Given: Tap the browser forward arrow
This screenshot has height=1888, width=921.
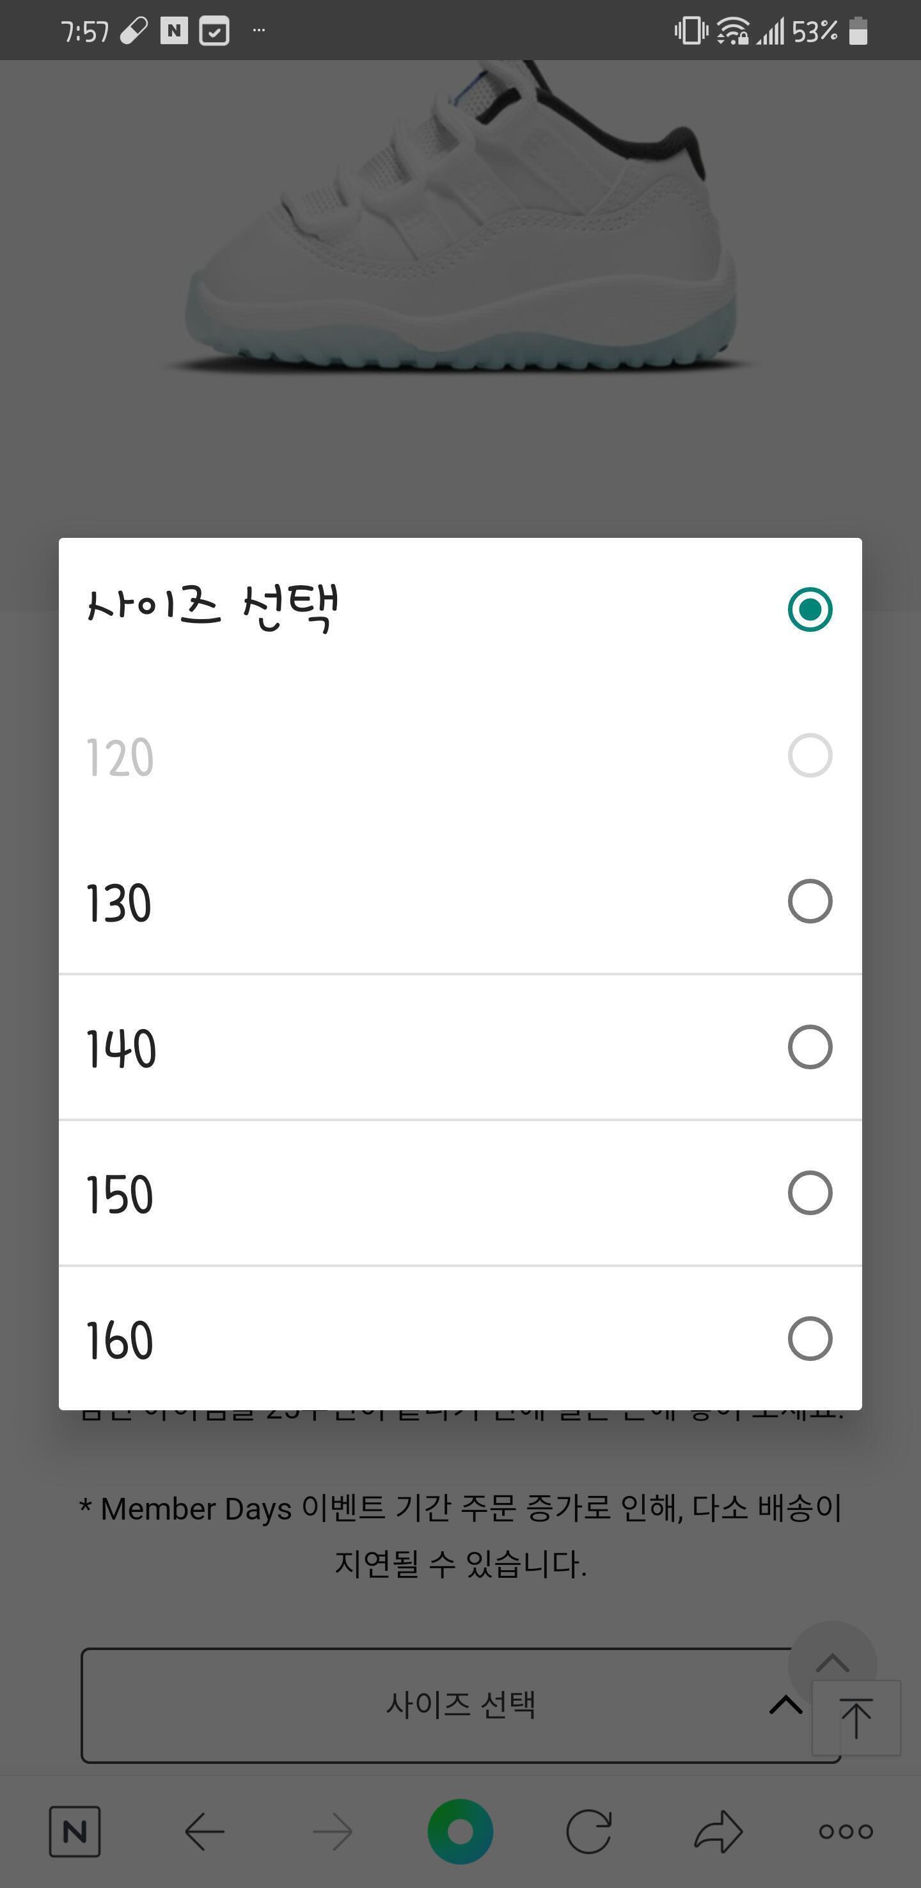Looking at the screenshot, I should pos(333,1832).
